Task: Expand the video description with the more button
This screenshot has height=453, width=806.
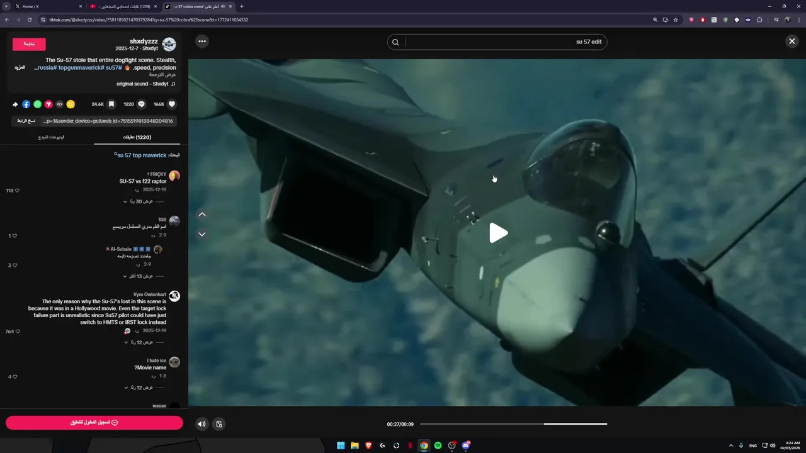Action: [20, 67]
